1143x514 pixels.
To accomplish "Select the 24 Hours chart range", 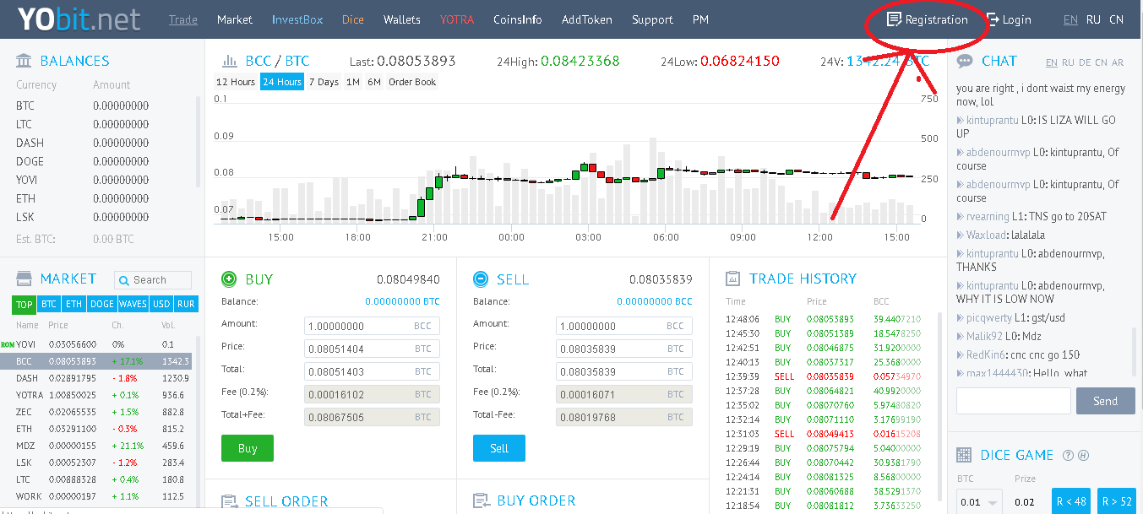I will 282,82.
